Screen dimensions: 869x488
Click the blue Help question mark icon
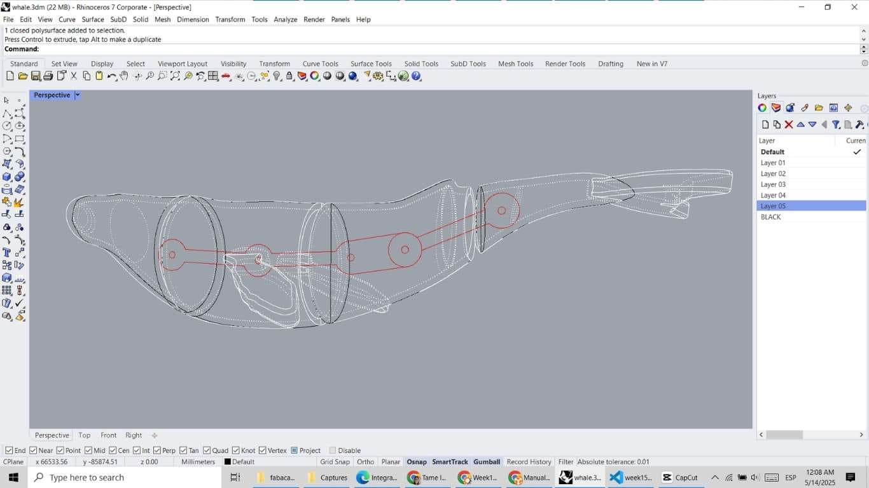point(417,76)
